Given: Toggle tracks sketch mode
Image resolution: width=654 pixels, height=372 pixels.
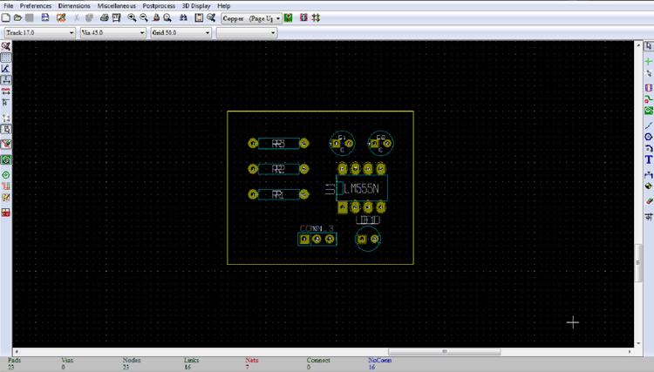Looking at the screenshot, I should point(6,186).
